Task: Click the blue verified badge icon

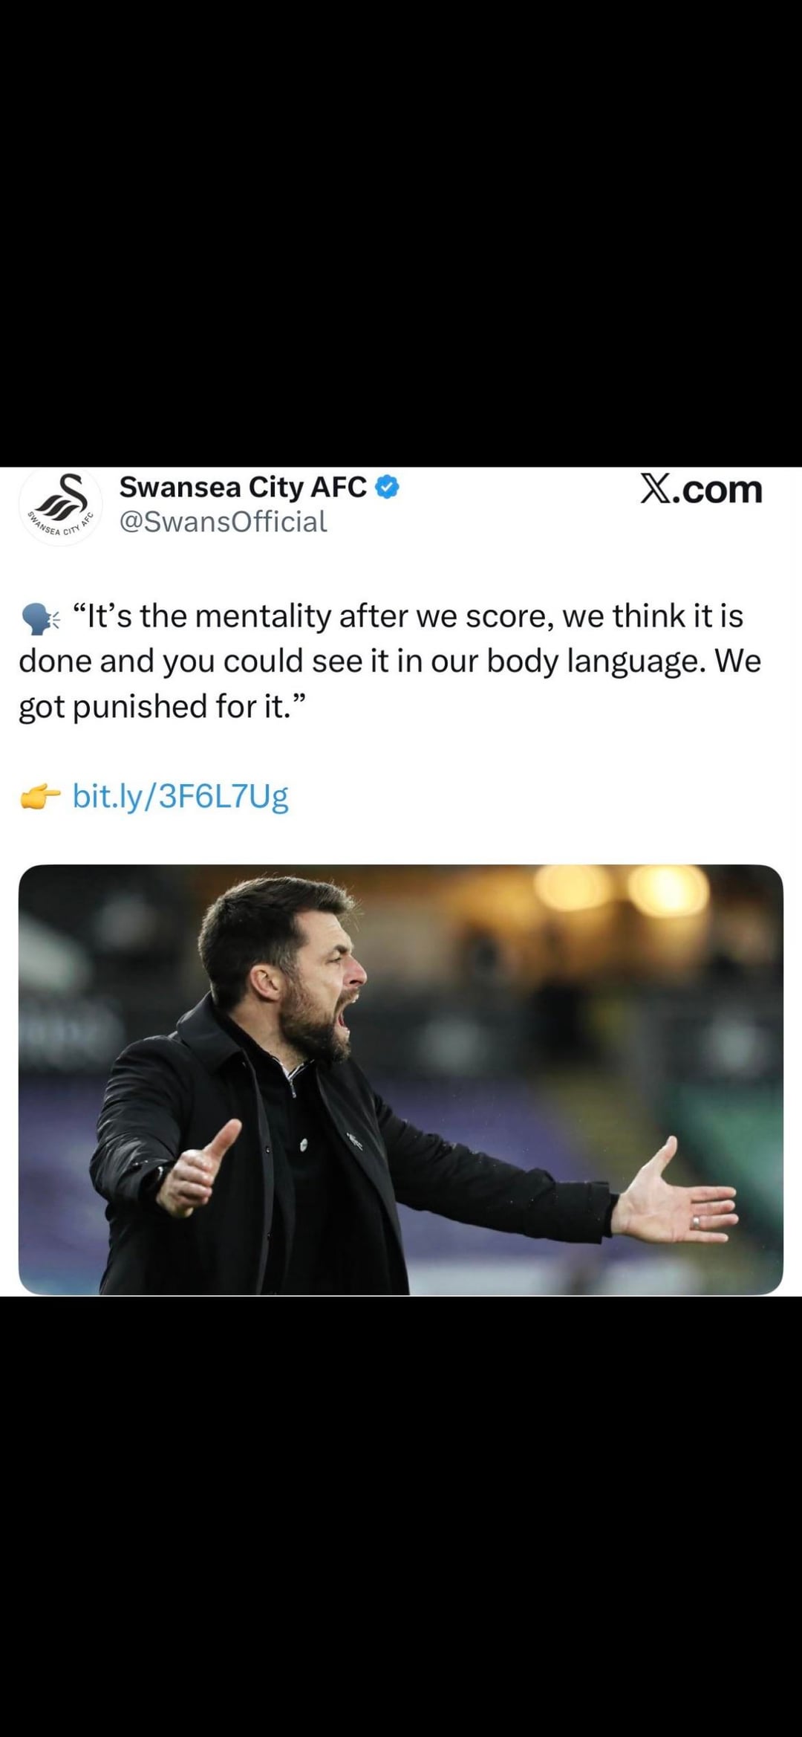Action: pyautogui.click(x=387, y=488)
